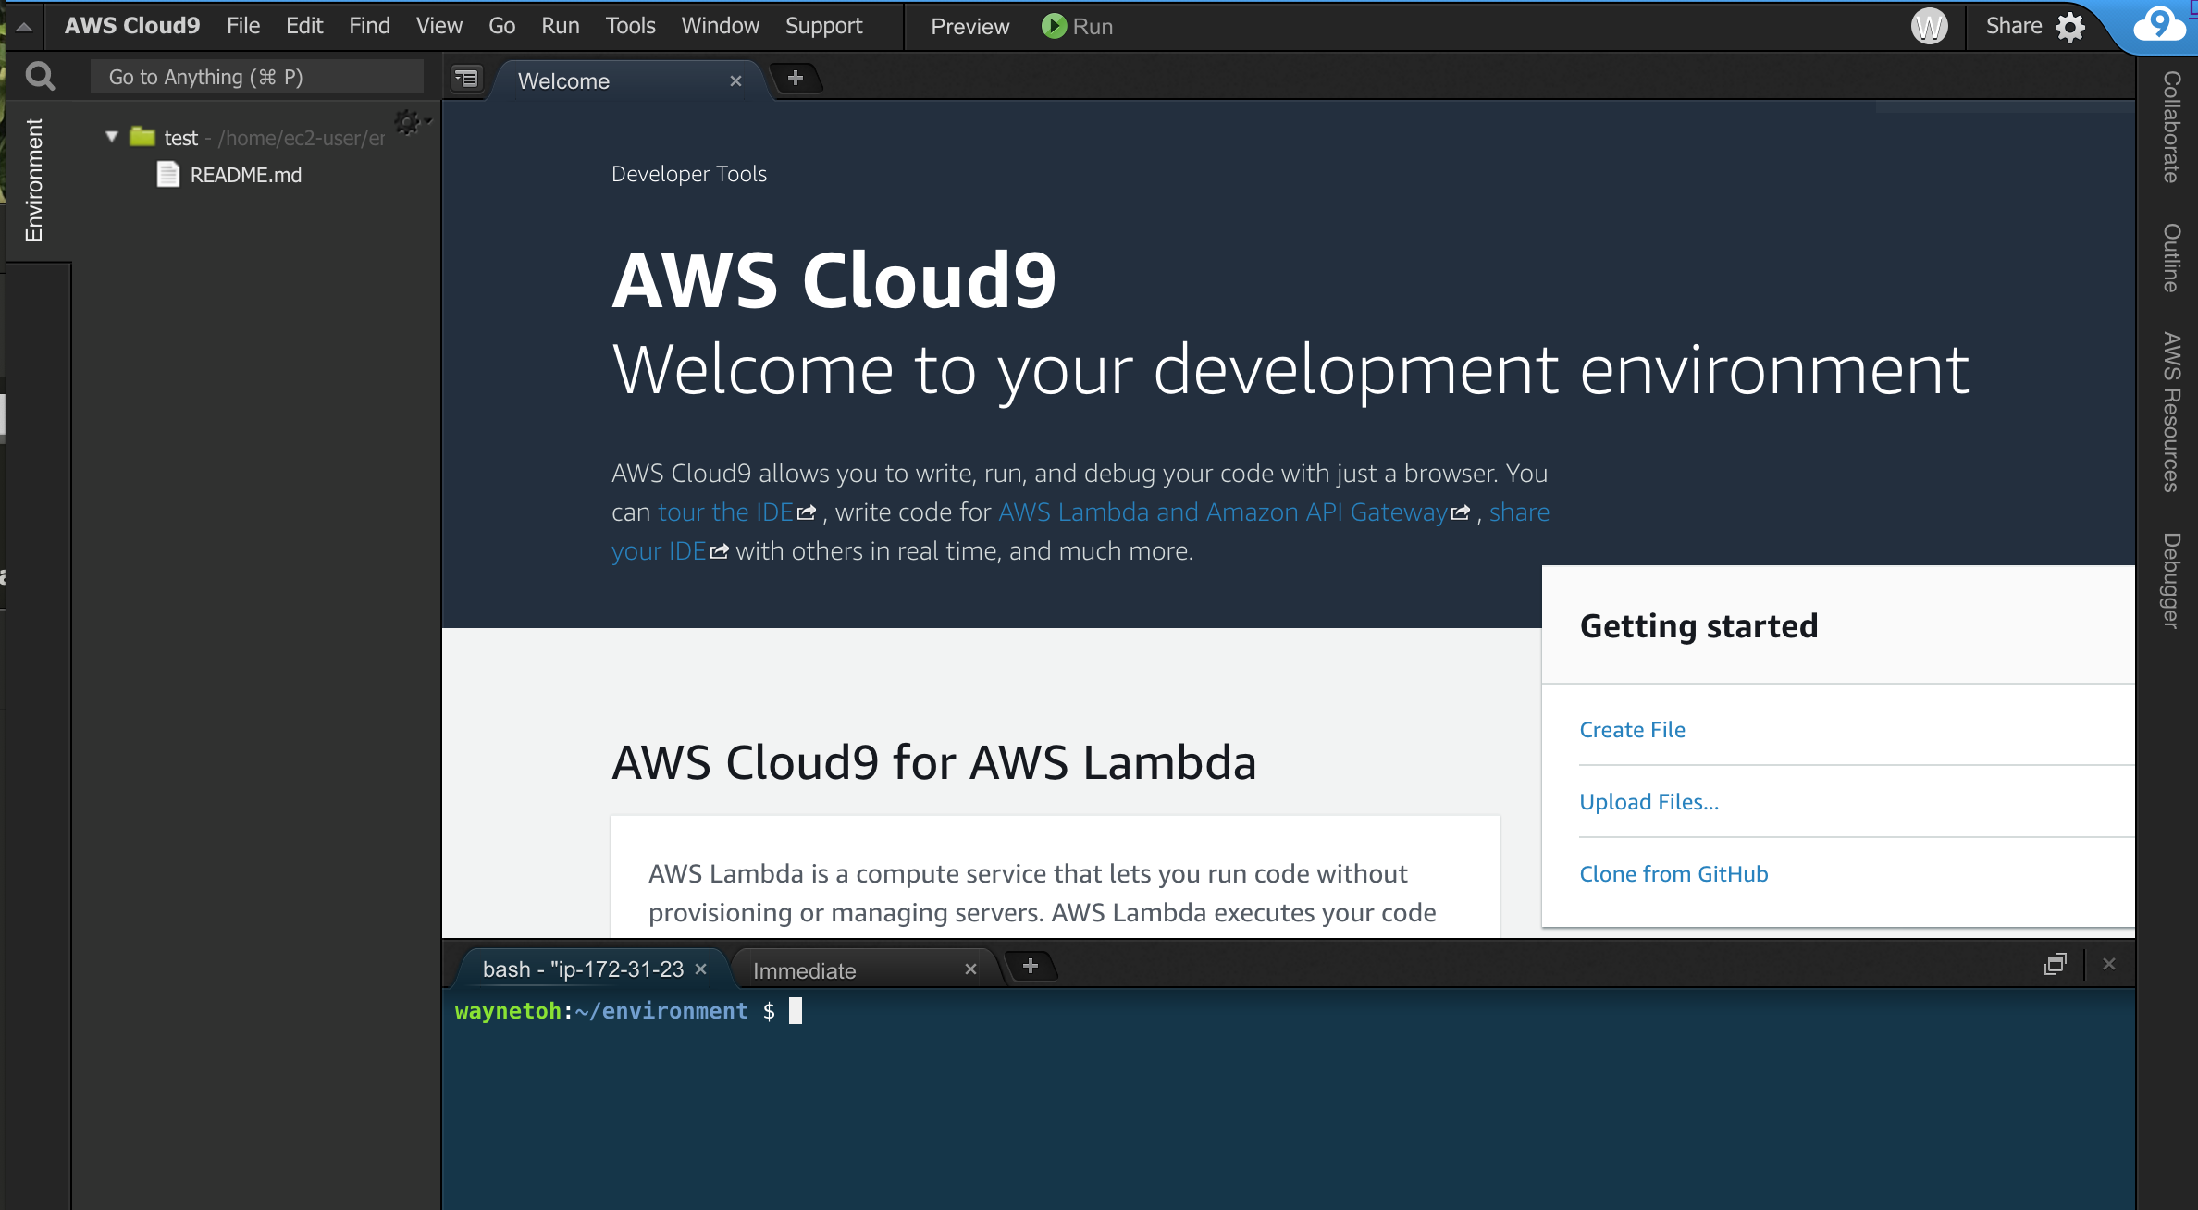Open the Find menu
This screenshot has width=2198, height=1210.
click(x=369, y=26)
